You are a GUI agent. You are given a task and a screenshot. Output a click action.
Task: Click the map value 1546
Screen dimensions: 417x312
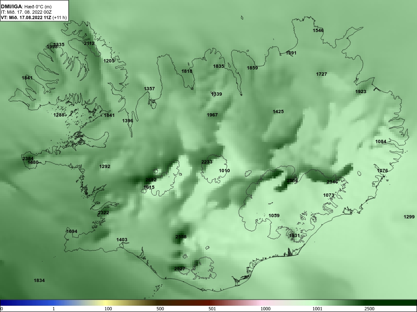318,30
